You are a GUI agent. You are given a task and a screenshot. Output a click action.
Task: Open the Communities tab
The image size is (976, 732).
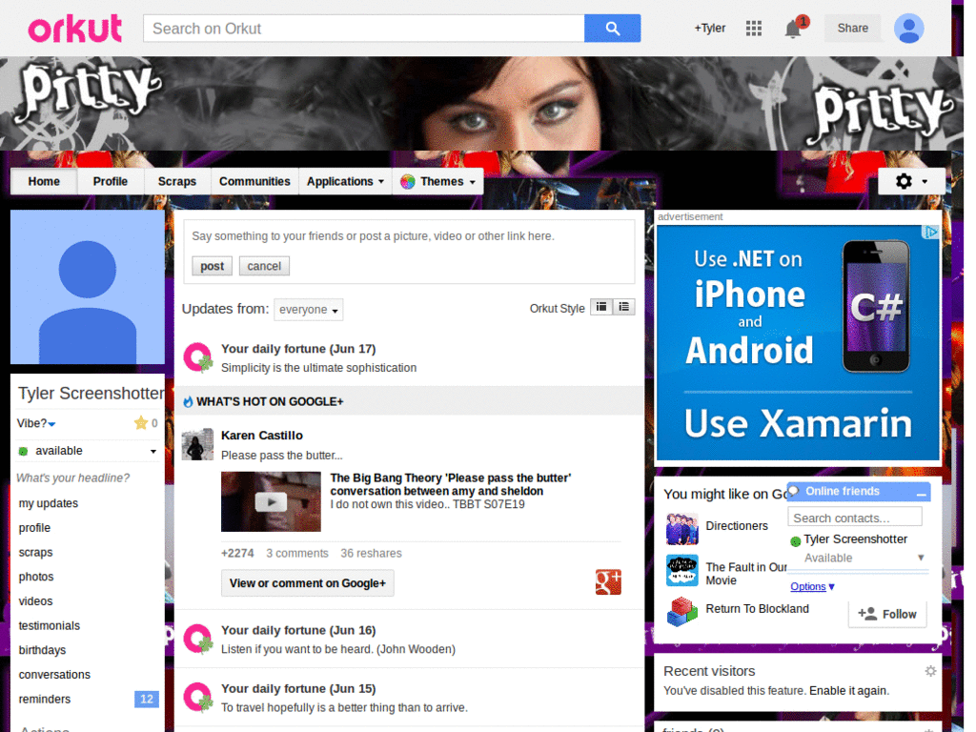coord(254,182)
